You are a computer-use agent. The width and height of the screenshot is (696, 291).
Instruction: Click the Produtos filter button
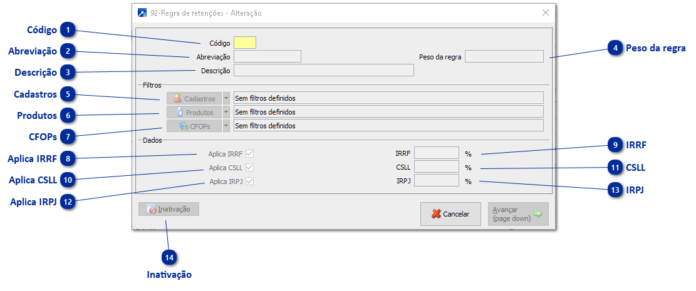[194, 112]
